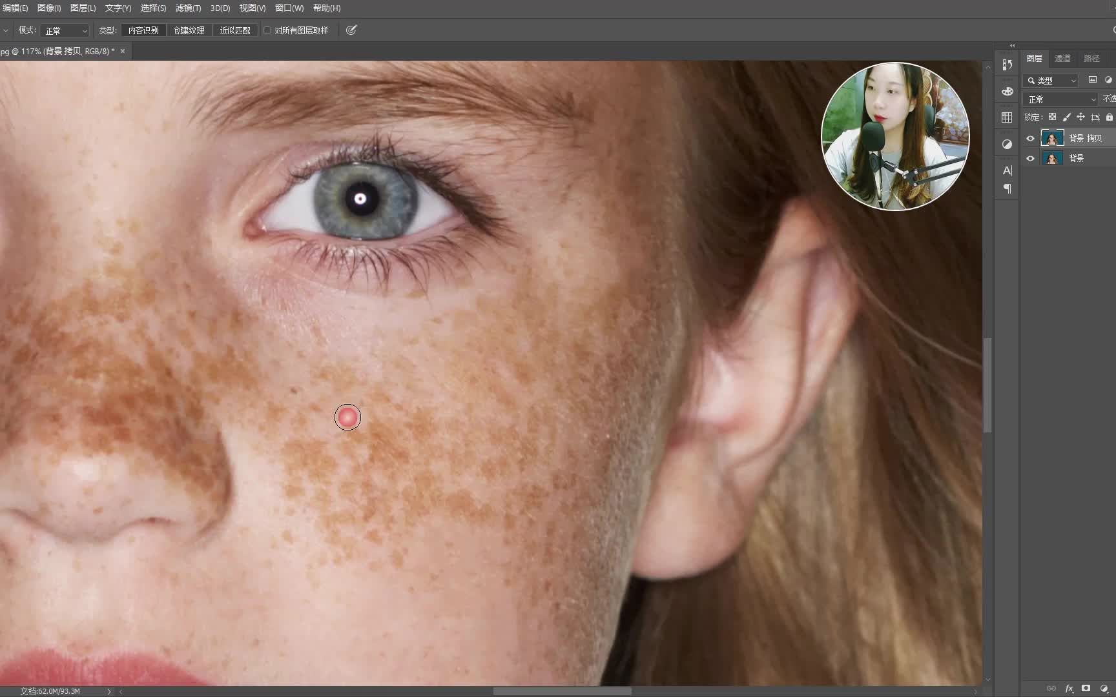Open the History panel icon
The image size is (1116, 697).
click(1007, 65)
